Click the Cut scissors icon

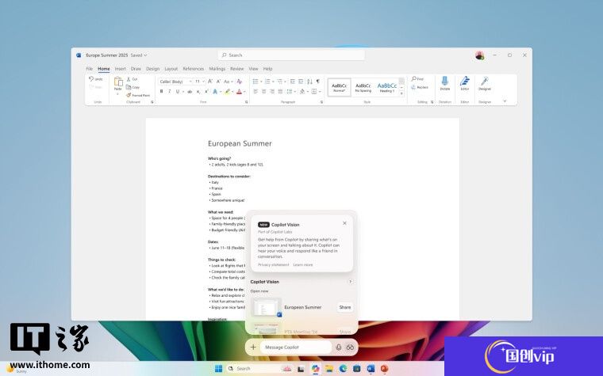(x=129, y=79)
